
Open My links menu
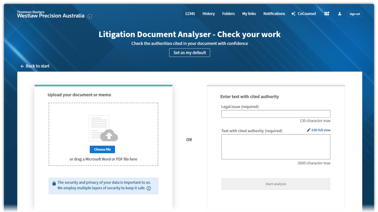[249, 14]
